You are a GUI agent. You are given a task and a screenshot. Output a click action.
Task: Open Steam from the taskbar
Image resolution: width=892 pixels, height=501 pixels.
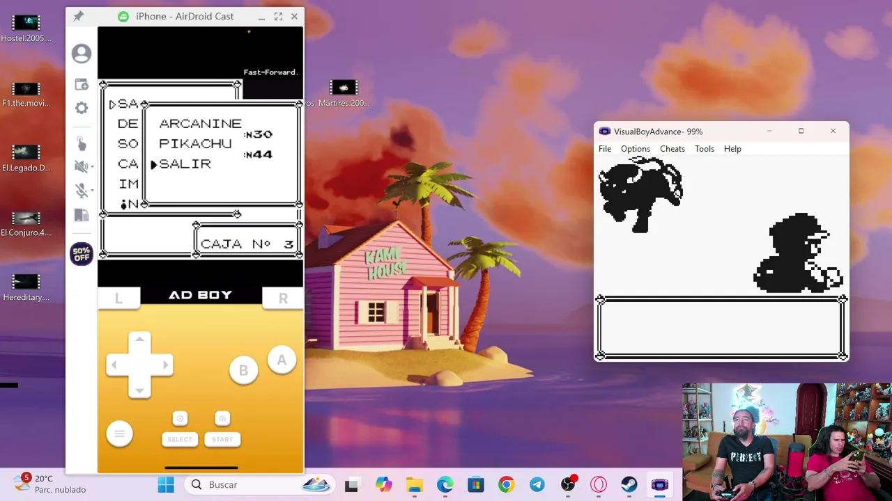(629, 485)
